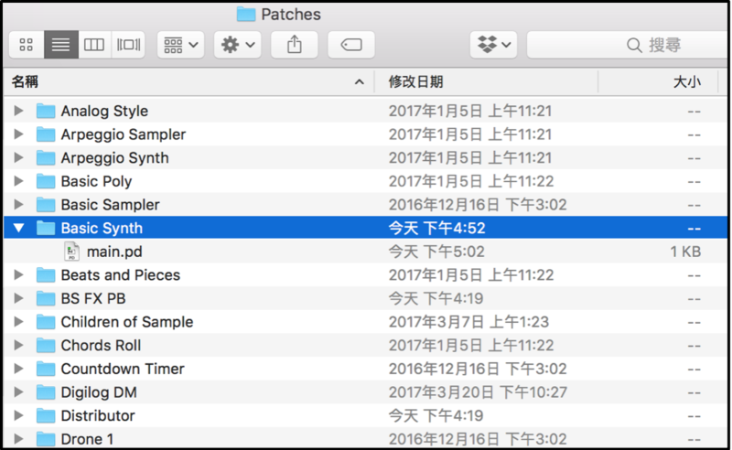
Task: Click the Share toolbar button
Action: [x=295, y=45]
